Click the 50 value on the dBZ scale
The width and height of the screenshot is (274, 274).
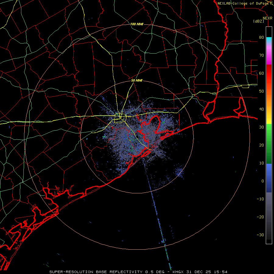pyautogui.click(x=262, y=91)
